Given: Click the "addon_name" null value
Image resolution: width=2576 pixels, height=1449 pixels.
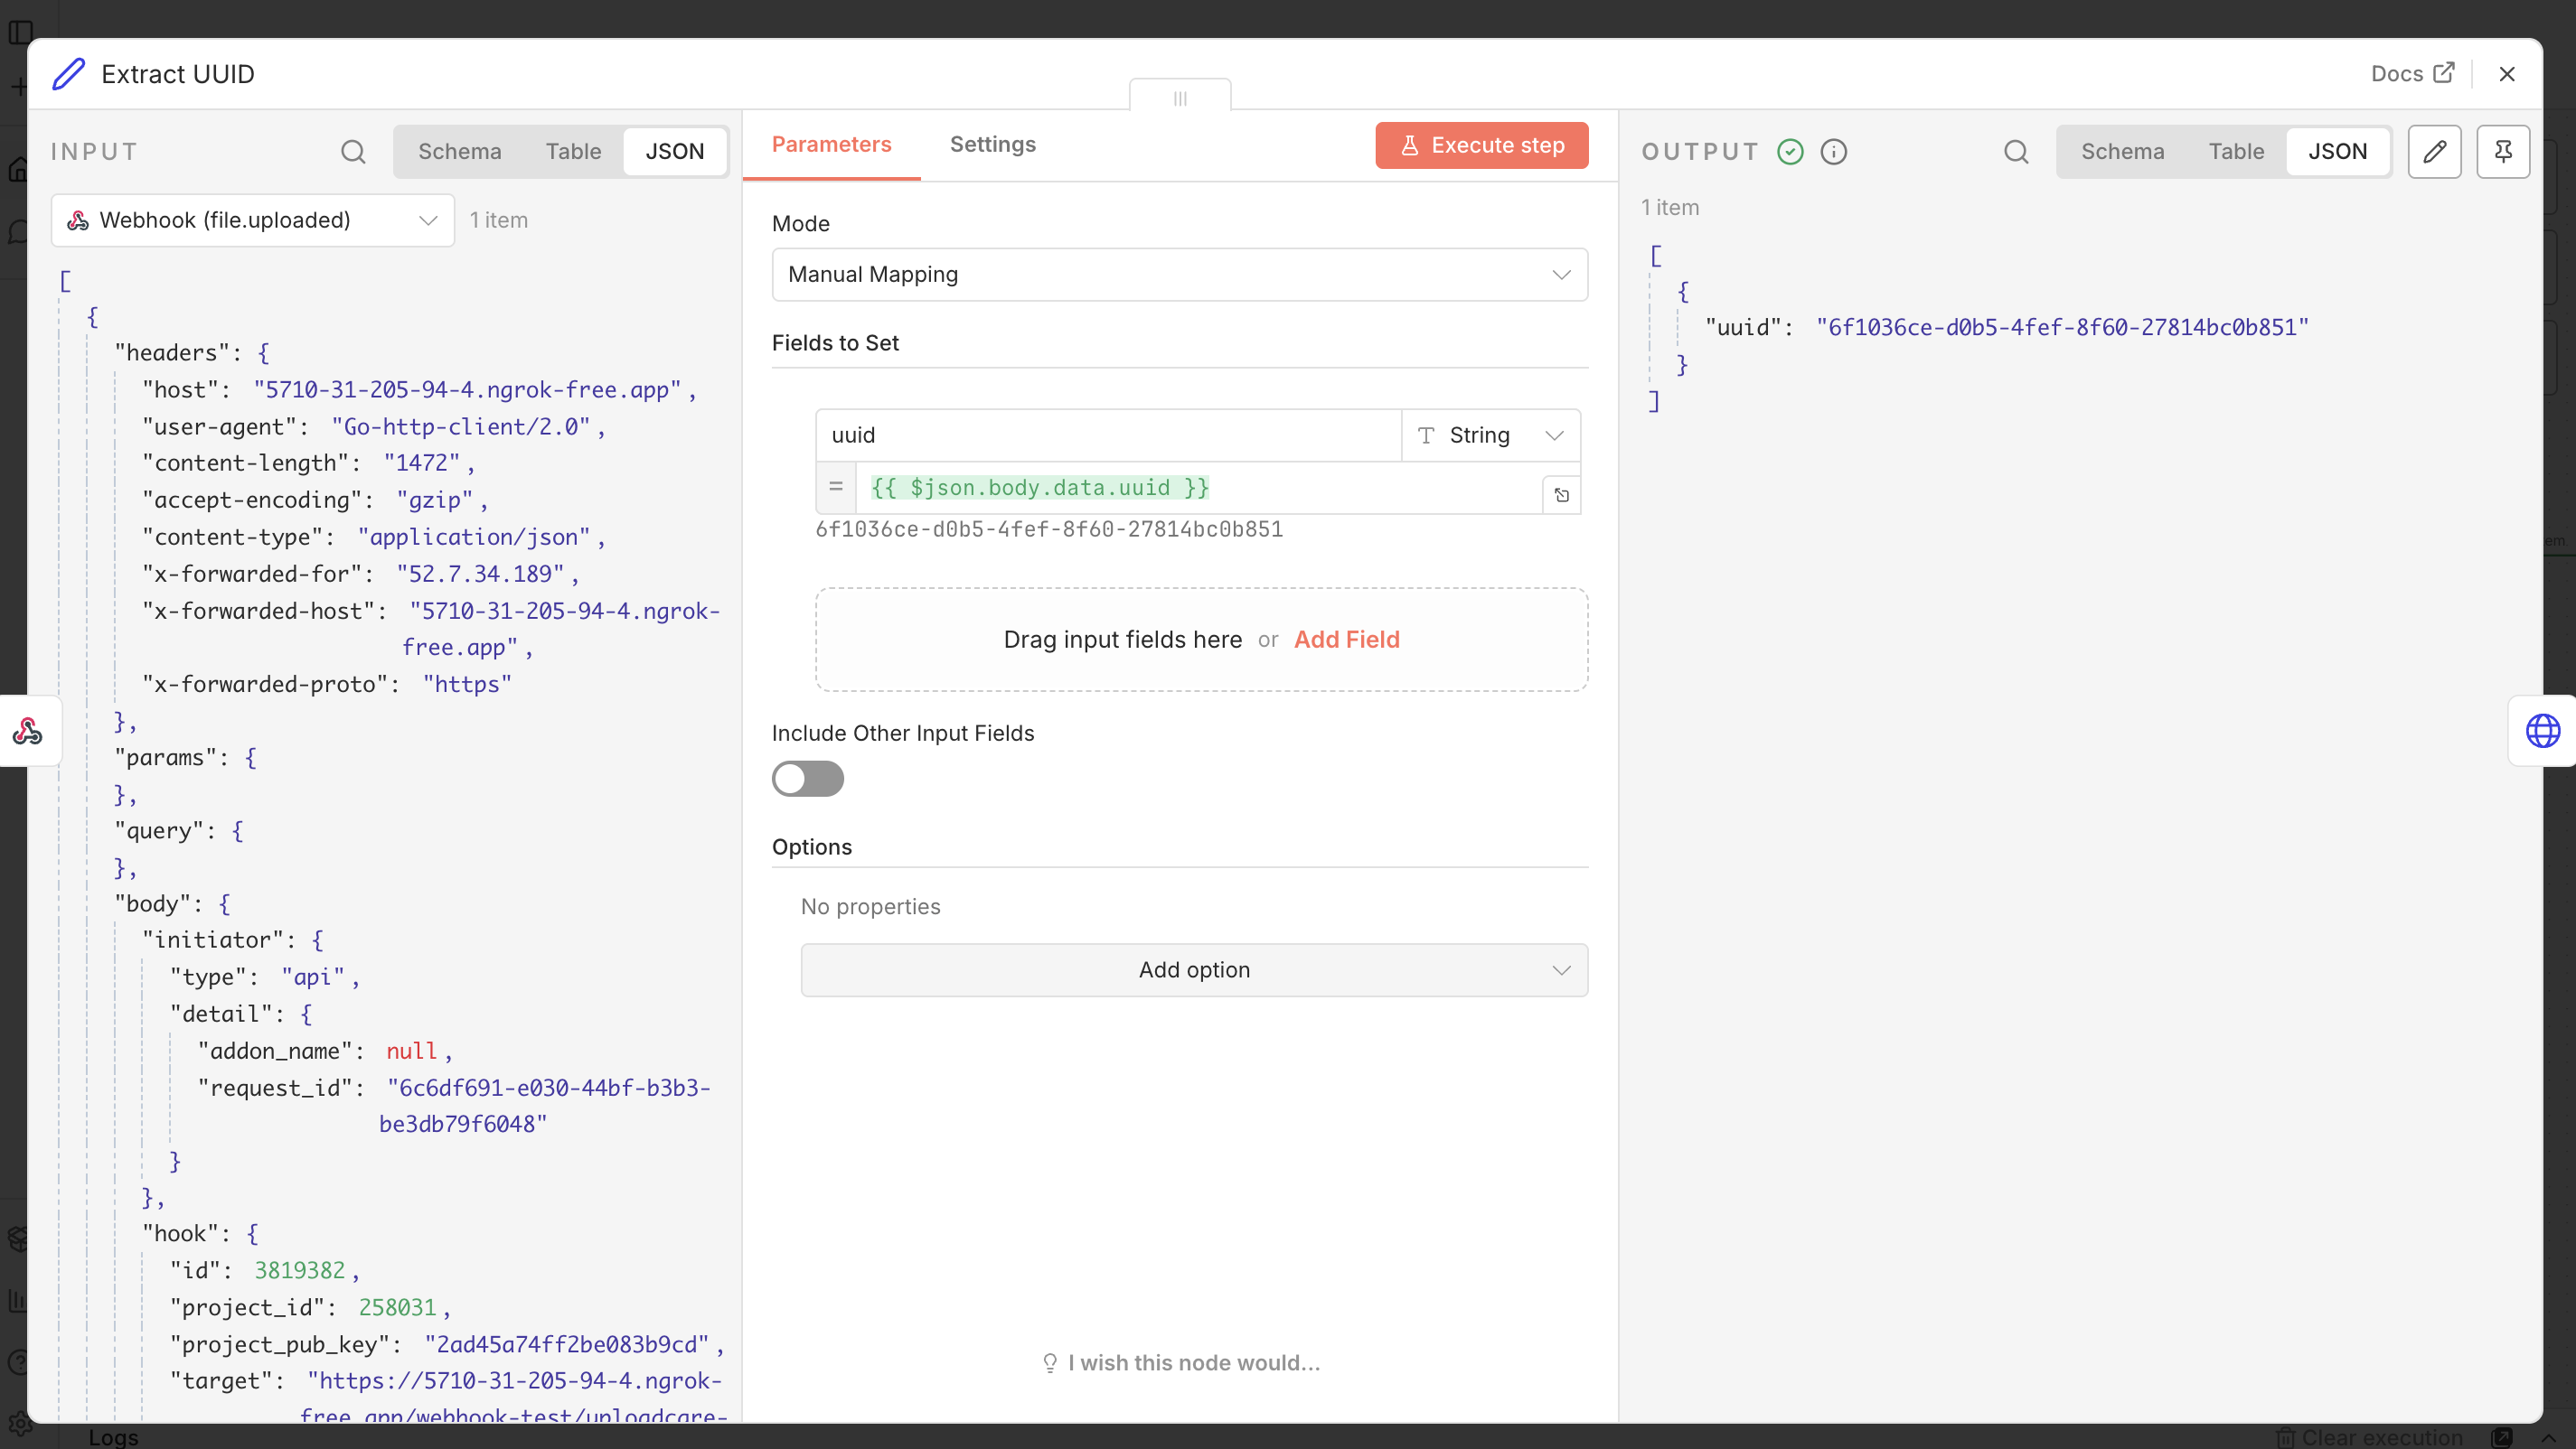Looking at the screenshot, I should (411, 1052).
